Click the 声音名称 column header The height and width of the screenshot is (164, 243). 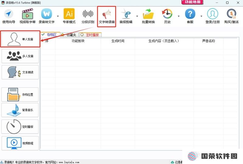209,41
